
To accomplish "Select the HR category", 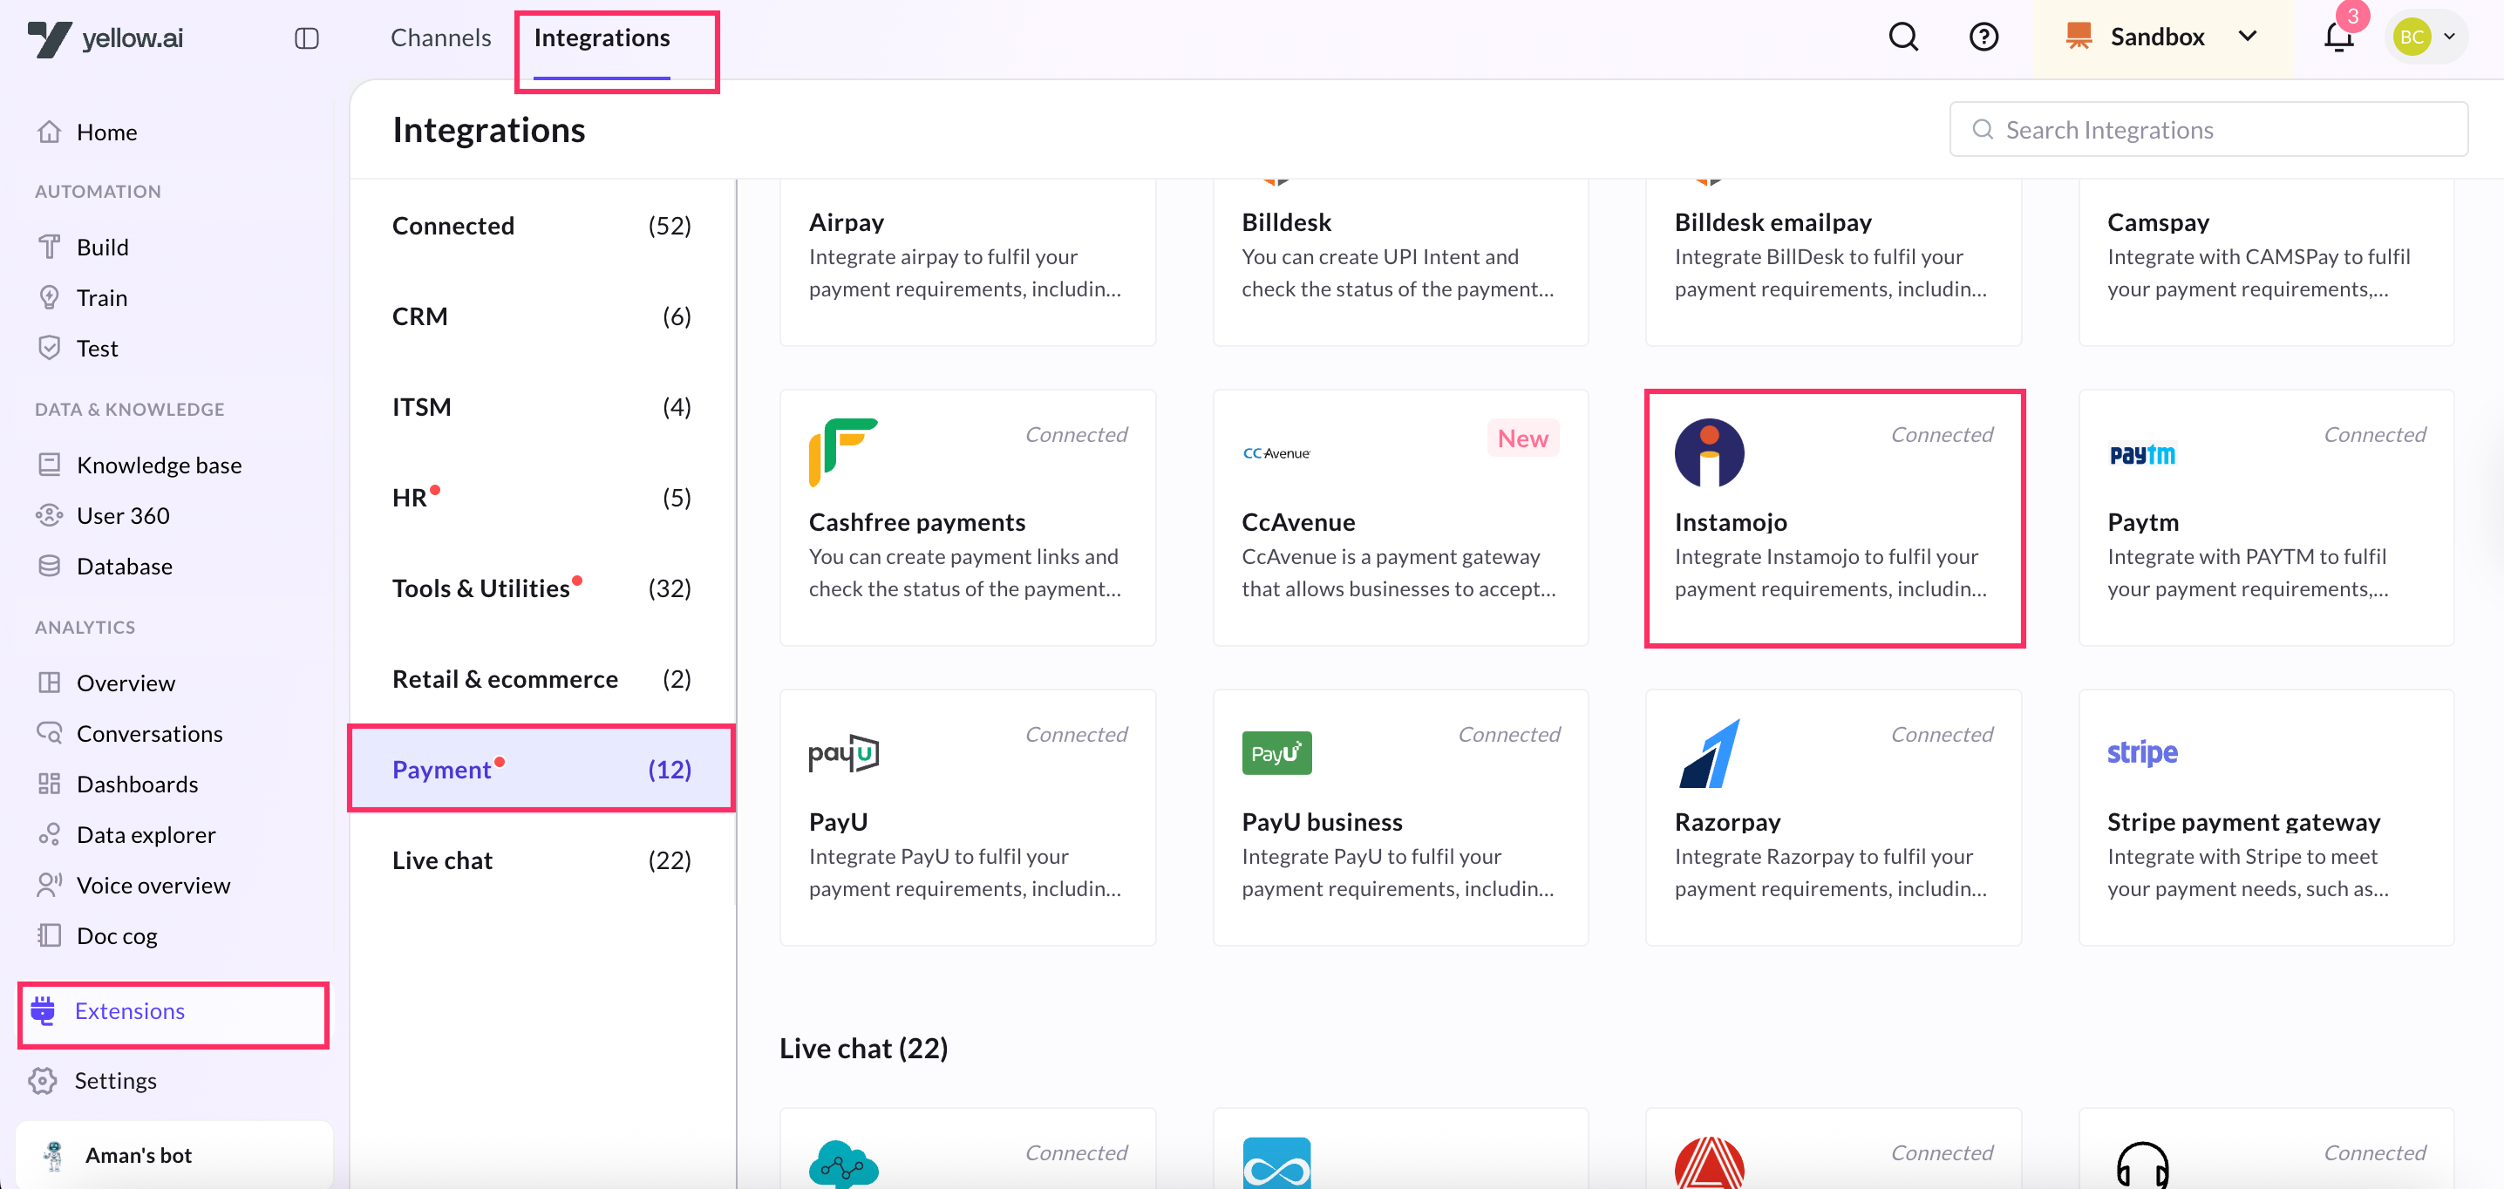I will click(x=541, y=498).
